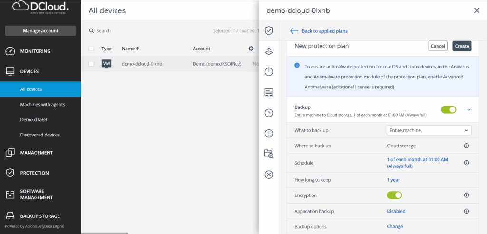The width and height of the screenshot is (487, 234).
Task: Open the Monitoring menu in sidebar
Action: (35, 51)
